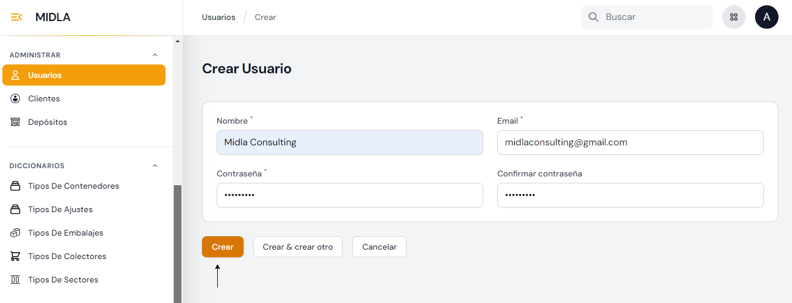
Task: Open the apps grid icon in header
Action: point(733,17)
